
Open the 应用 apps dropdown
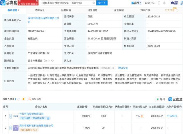coord(136,3)
